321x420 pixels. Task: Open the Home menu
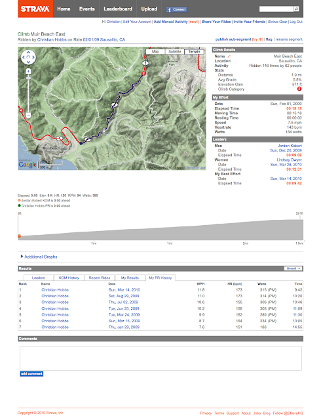(64, 9)
